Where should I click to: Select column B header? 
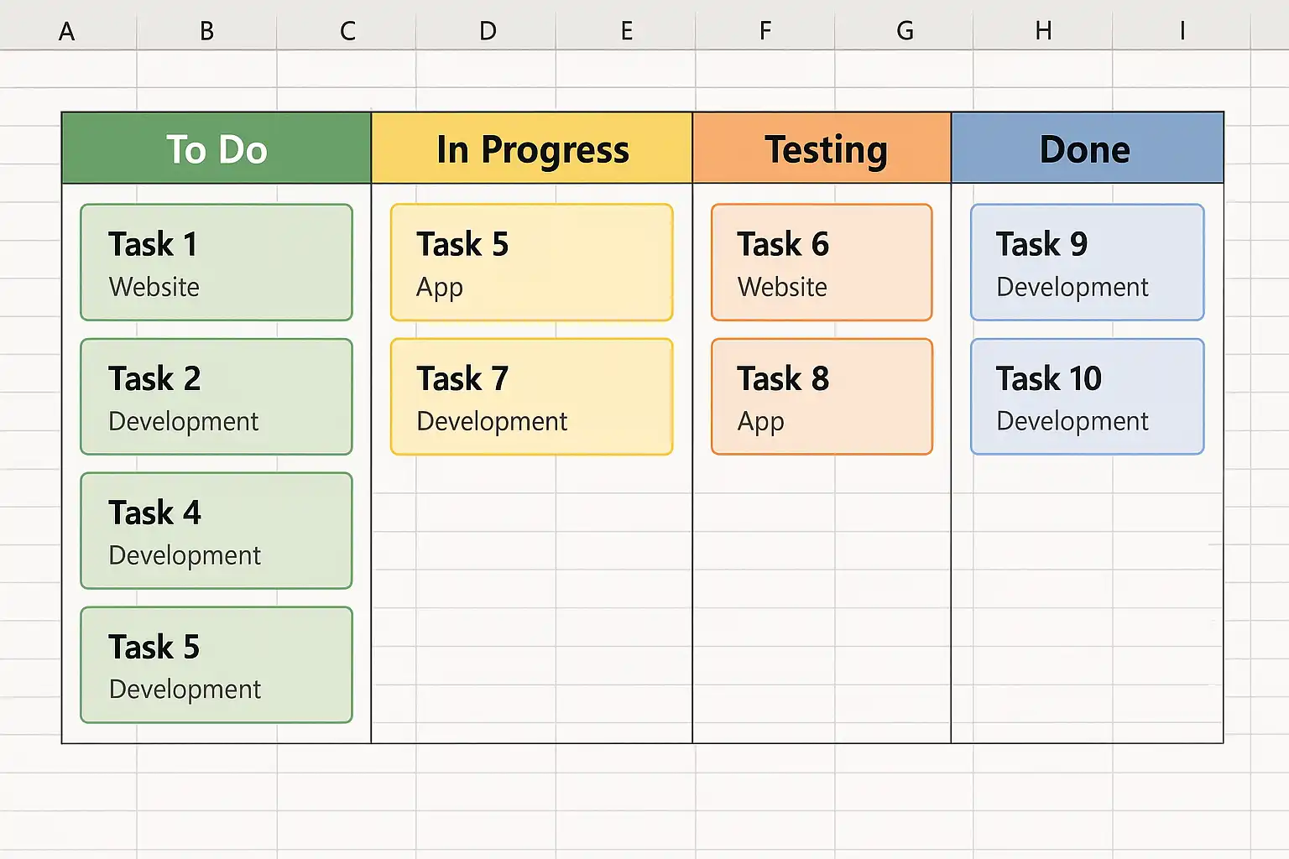tap(206, 31)
